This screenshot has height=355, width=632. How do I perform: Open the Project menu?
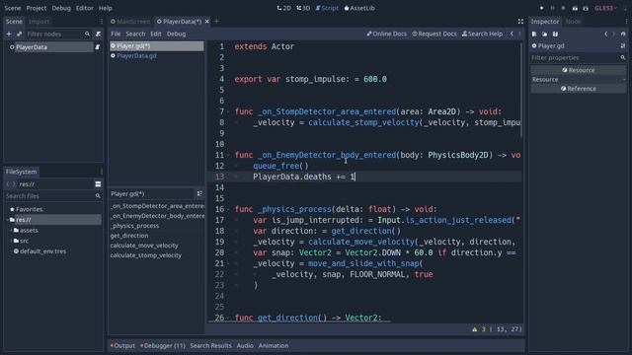click(x=37, y=8)
